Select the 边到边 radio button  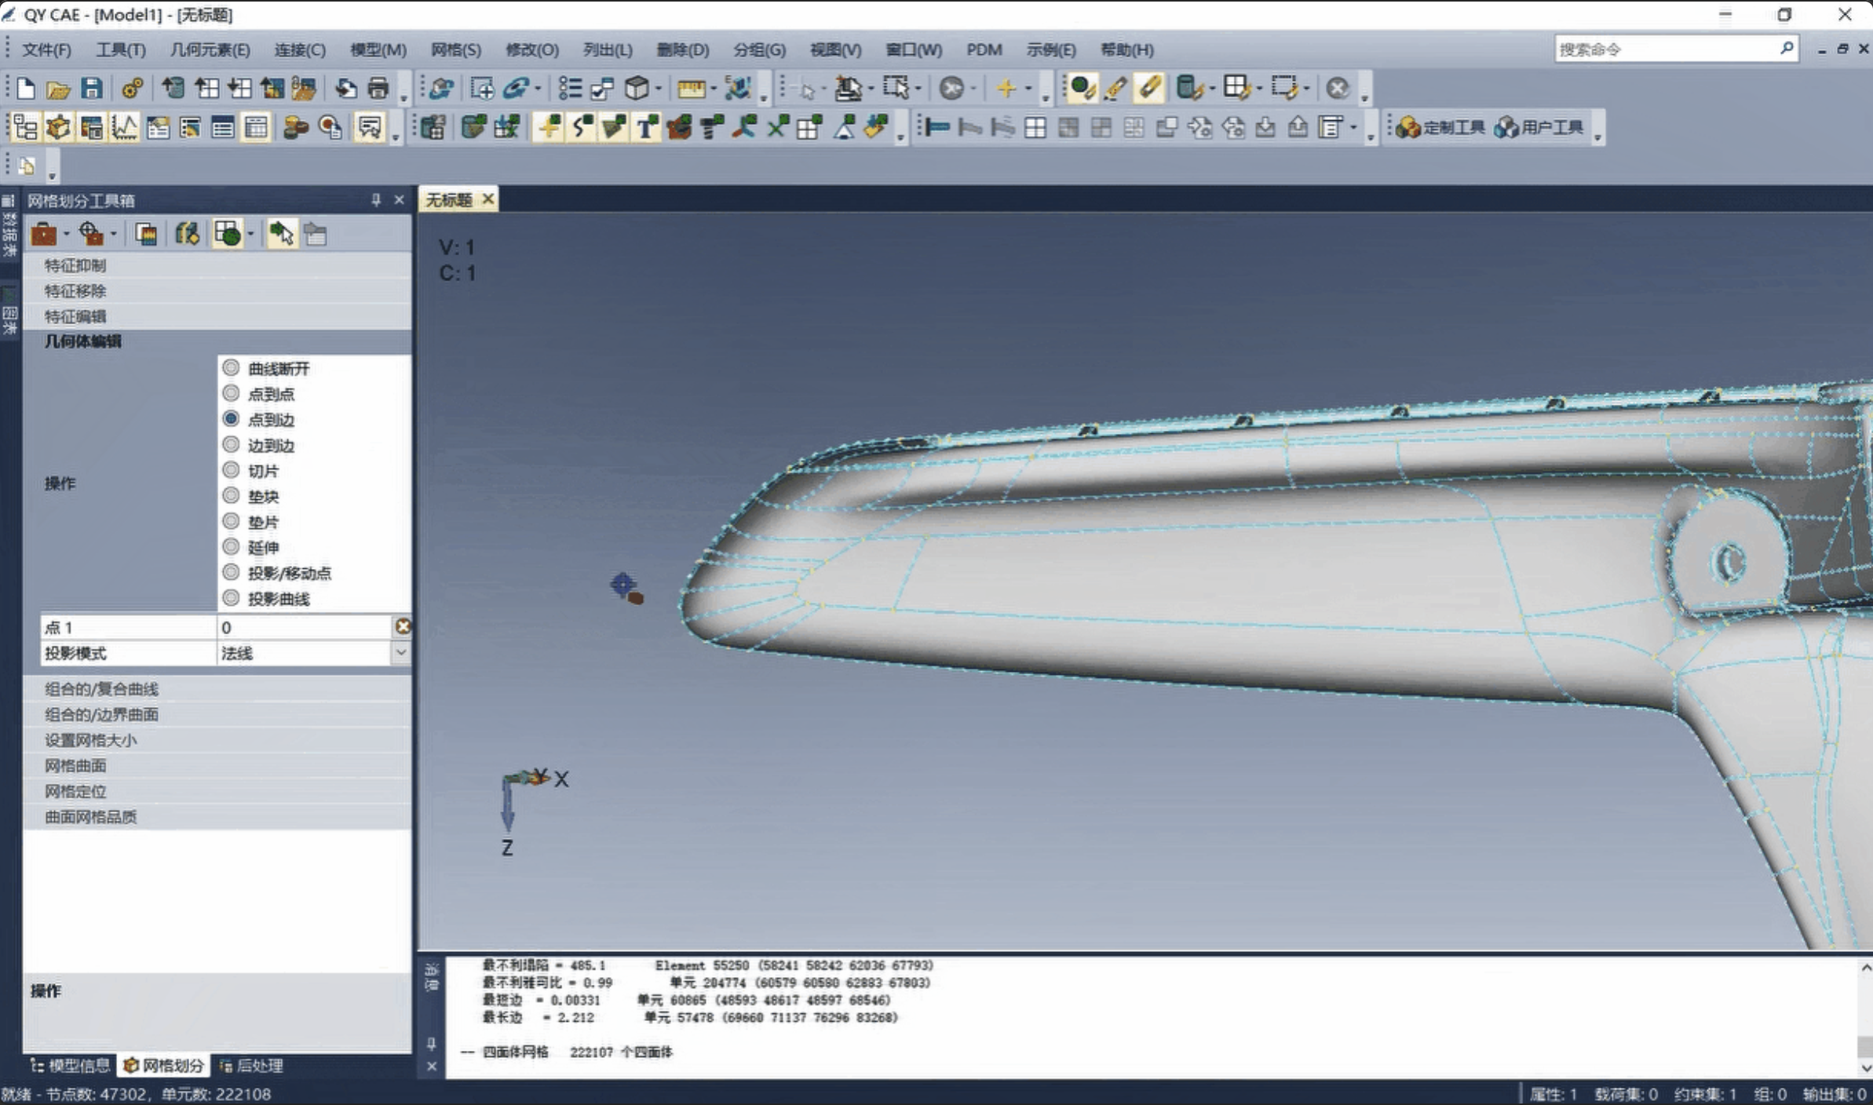(231, 445)
